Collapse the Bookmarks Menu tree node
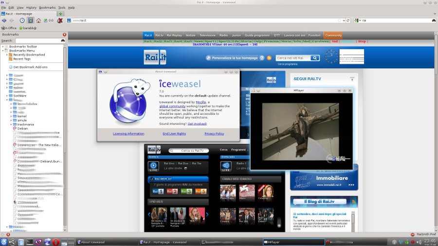Viewport: 438px width, 246px height. pyautogui.click(x=3, y=51)
